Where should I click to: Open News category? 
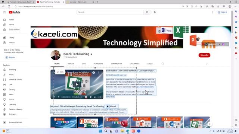click(11, 95)
